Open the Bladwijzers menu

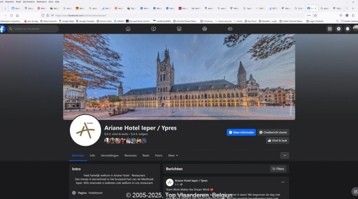pos(42,2)
